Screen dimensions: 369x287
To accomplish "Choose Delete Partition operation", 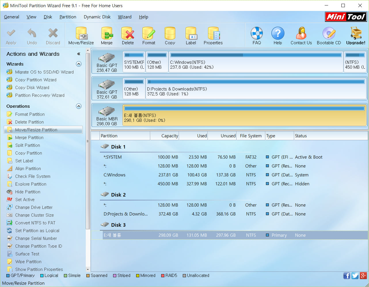I will coord(29,122).
